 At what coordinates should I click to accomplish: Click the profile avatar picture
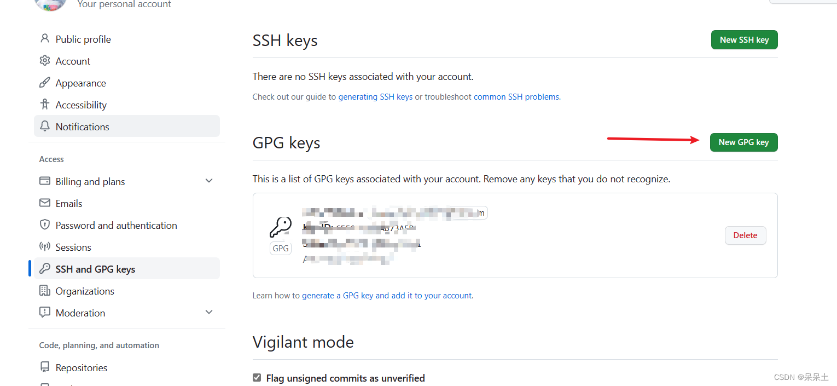pos(50,4)
